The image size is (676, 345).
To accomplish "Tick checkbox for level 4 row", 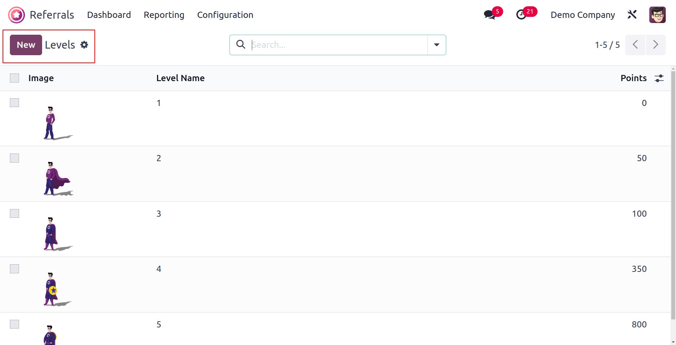I will click(x=14, y=269).
